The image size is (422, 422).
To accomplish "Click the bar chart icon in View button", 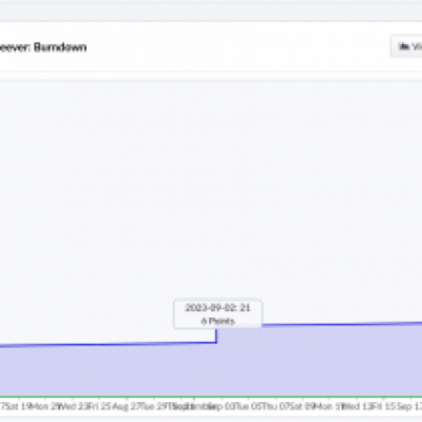I will 404,47.
